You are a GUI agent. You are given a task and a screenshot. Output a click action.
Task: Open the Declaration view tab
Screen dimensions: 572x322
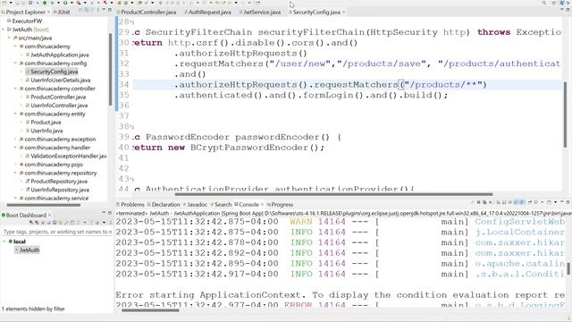164,205
